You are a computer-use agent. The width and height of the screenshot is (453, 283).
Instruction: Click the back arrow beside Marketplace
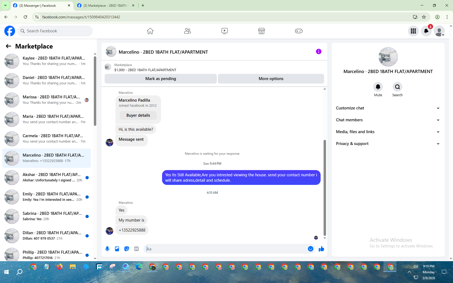8,46
